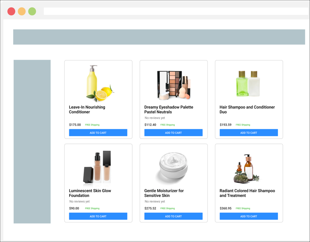
Task: Click FREE Shipping label beside $193.59
Action: tap(243, 125)
